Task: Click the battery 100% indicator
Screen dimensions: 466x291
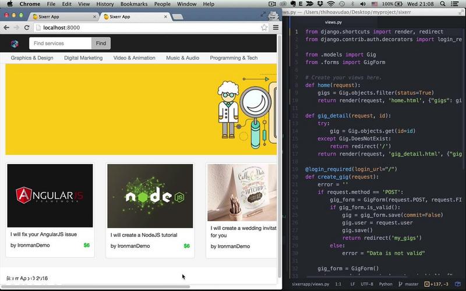Action: (x=393, y=4)
